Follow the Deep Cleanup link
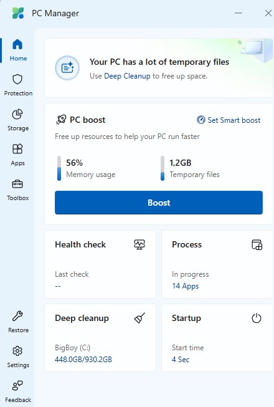 point(127,76)
